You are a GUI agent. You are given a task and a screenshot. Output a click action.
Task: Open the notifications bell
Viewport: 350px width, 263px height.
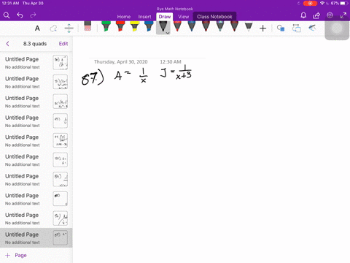pos(303,15)
